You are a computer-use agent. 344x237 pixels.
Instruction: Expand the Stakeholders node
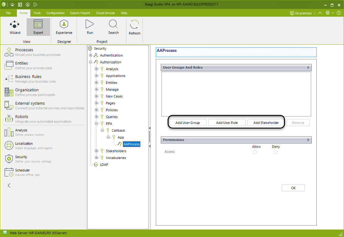tap(96, 151)
